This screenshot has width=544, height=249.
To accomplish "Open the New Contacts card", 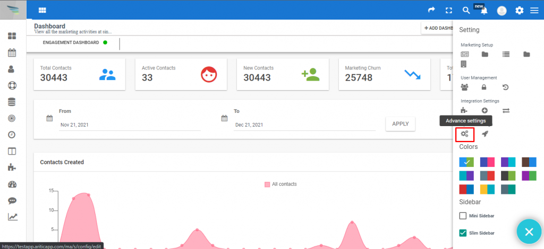I will [283, 74].
